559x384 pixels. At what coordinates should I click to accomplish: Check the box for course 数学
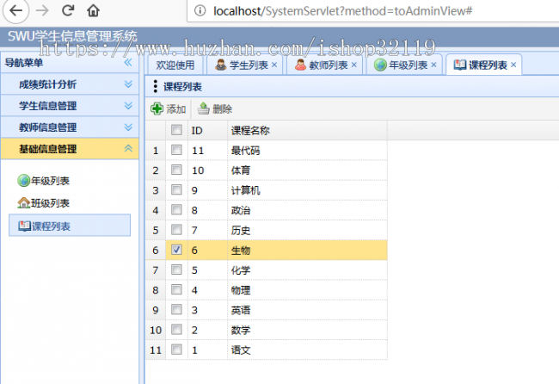176,330
